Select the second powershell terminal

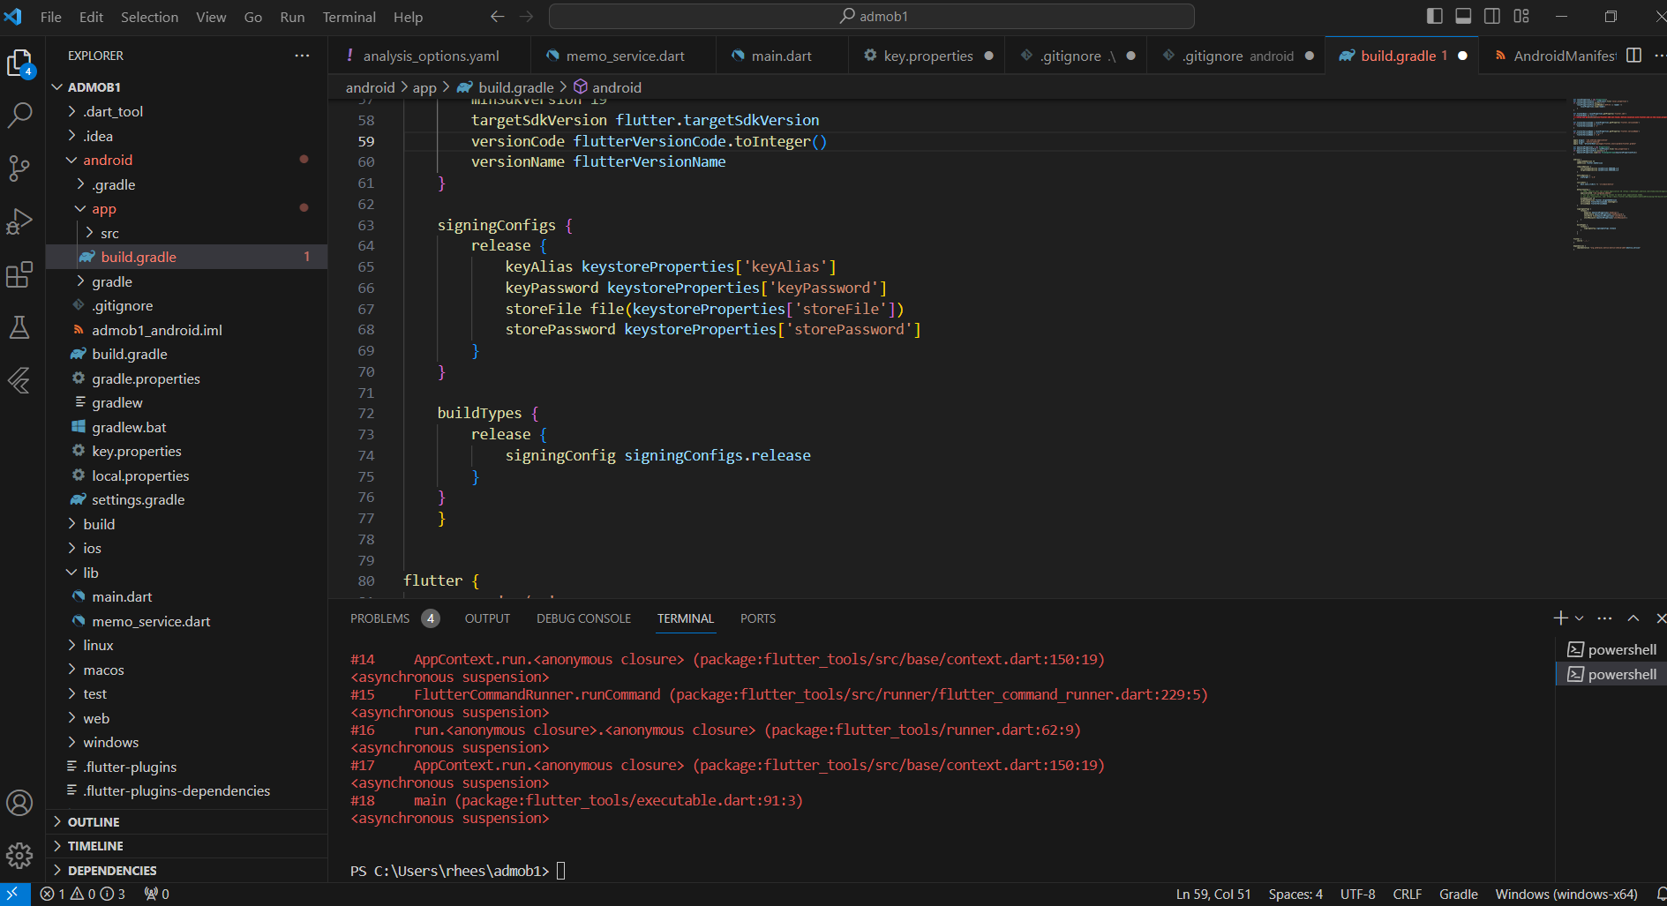click(1611, 674)
